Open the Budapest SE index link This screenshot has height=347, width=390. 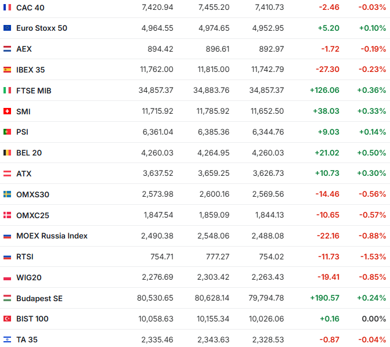[x=39, y=298]
